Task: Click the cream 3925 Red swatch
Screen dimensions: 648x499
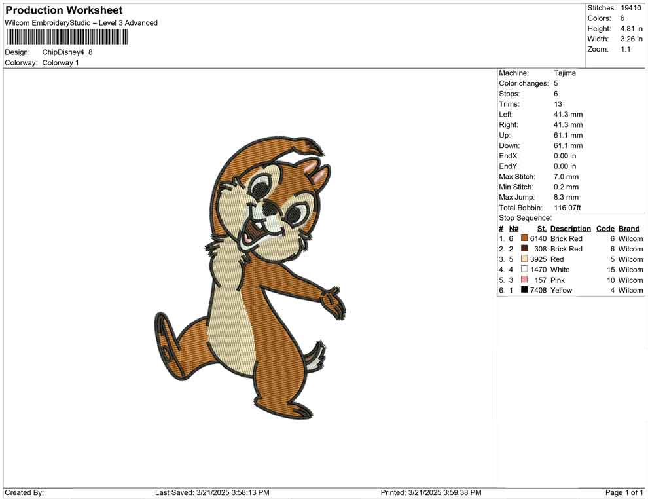Action: click(x=524, y=259)
